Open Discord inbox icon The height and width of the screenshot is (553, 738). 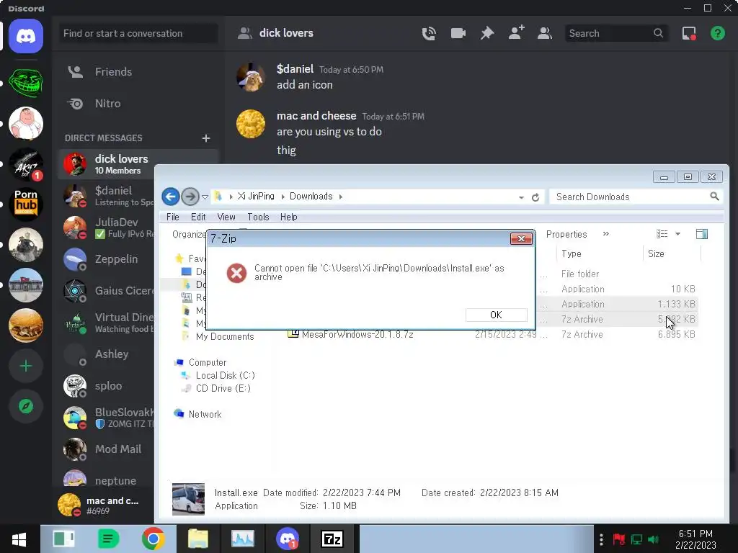[689, 33]
